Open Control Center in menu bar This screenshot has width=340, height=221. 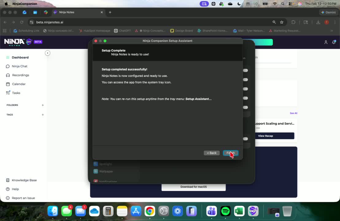[x=291, y=4]
